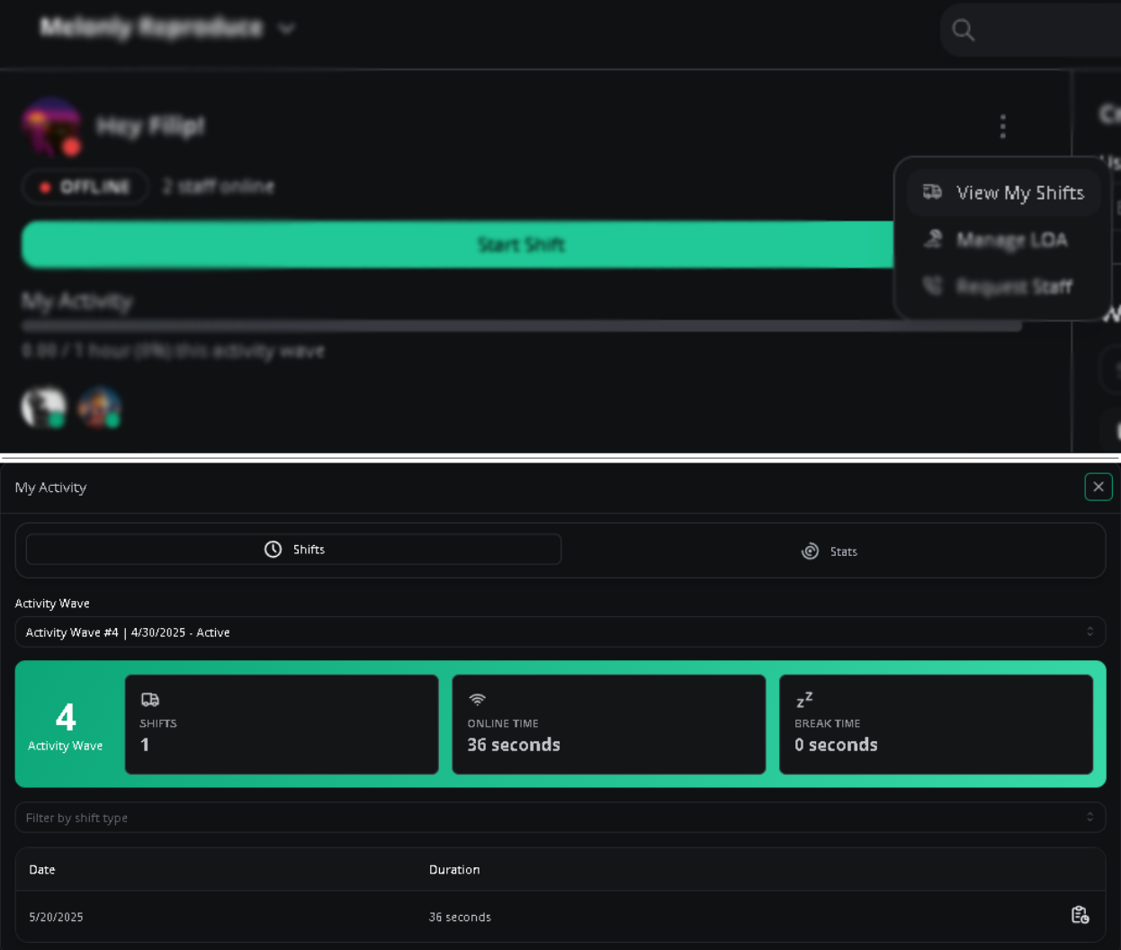
Task: Open the Activity Wave #4 dropdown
Action: [x=560, y=632]
